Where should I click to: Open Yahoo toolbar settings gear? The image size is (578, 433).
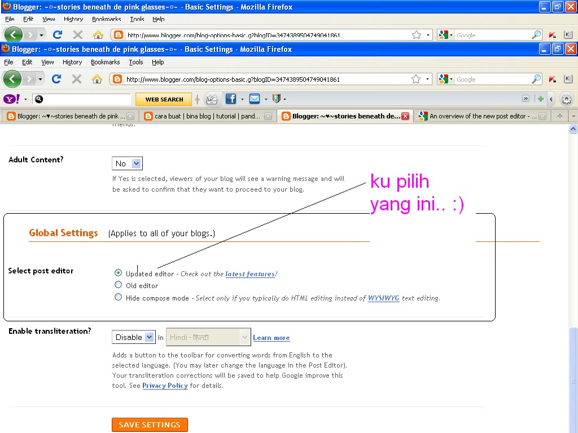567,99
